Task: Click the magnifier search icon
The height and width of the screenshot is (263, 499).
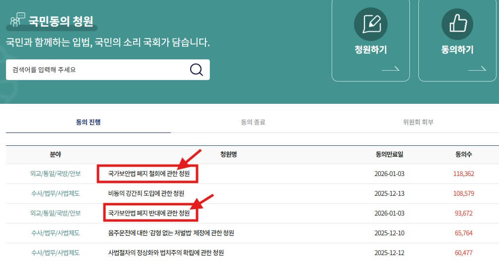Action: 197,70
